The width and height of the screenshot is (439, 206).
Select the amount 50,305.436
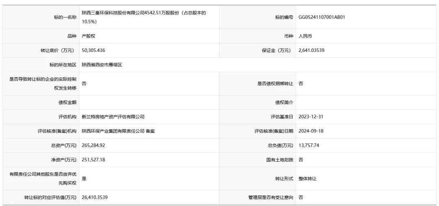click(x=93, y=50)
